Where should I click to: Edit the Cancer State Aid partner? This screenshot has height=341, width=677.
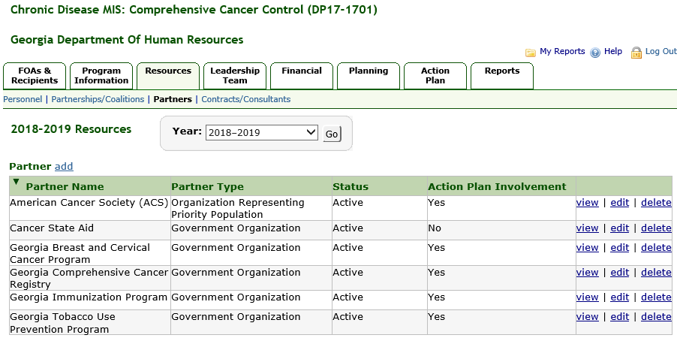pyautogui.click(x=619, y=228)
